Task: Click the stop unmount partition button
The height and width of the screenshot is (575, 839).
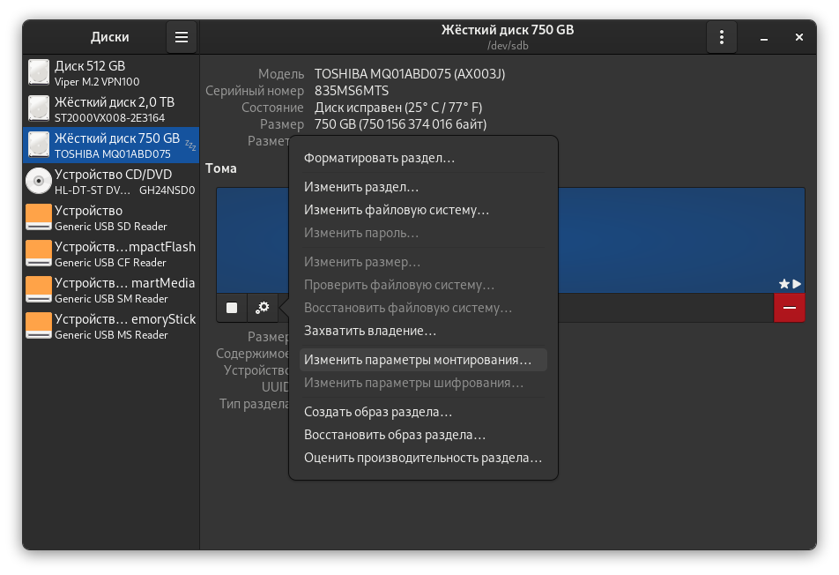Action: [x=232, y=308]
